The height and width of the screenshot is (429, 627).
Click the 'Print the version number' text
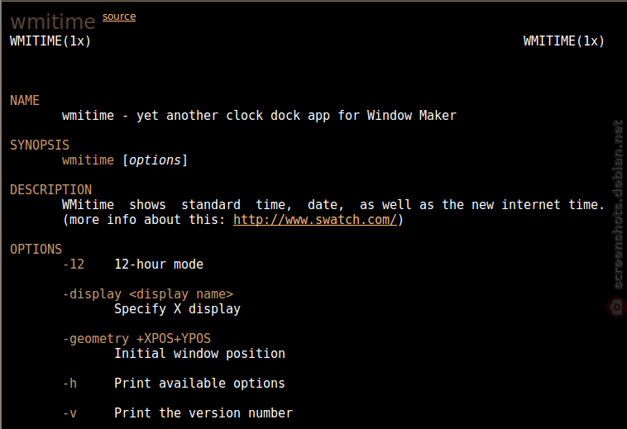tap(203, 413)
